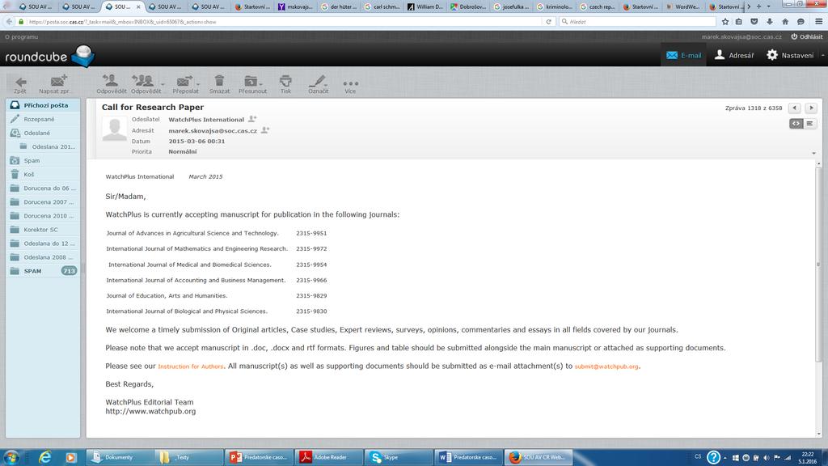Forward the message with Přeposlat
This screenshot has width=828, height=466.
[184, 84]
